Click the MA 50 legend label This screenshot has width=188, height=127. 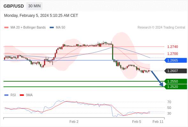[61, 27]
